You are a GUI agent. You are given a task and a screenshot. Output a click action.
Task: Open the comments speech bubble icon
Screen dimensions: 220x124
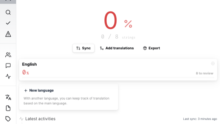point(8,66)
